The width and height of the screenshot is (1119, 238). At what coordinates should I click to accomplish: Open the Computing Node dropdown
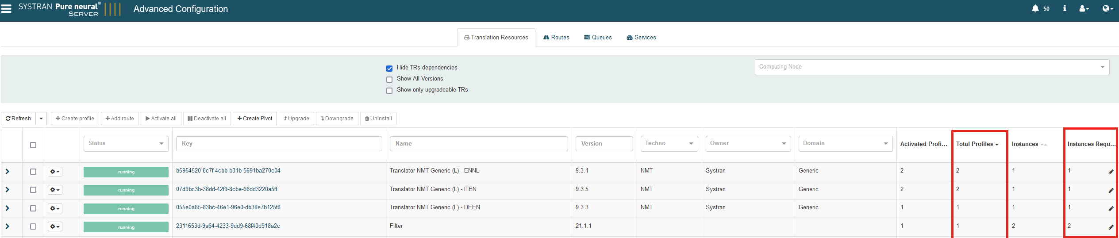[x=931, y=67]
